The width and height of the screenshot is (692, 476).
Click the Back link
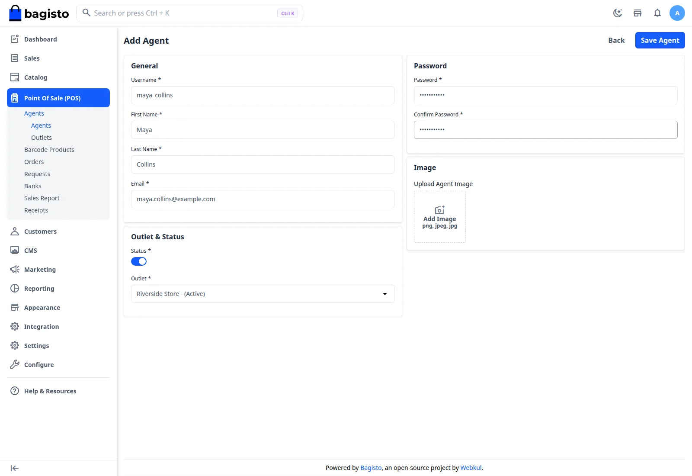616,40
